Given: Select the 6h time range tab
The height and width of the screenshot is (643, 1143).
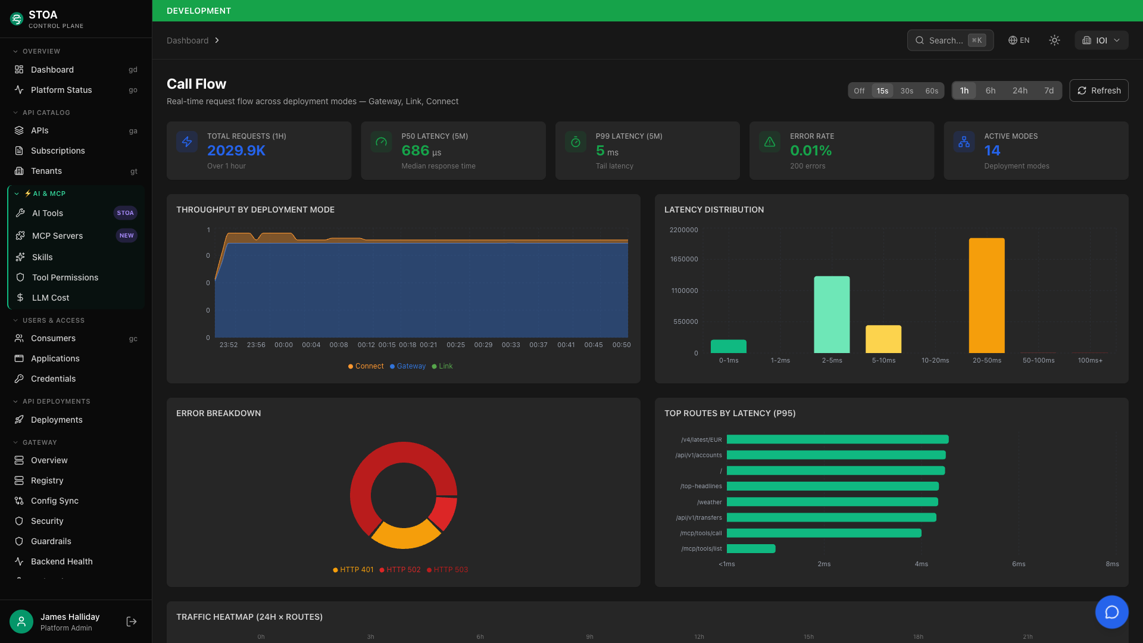Looking at the screenshot, I should pyautogui.click(x=991, y=90).
